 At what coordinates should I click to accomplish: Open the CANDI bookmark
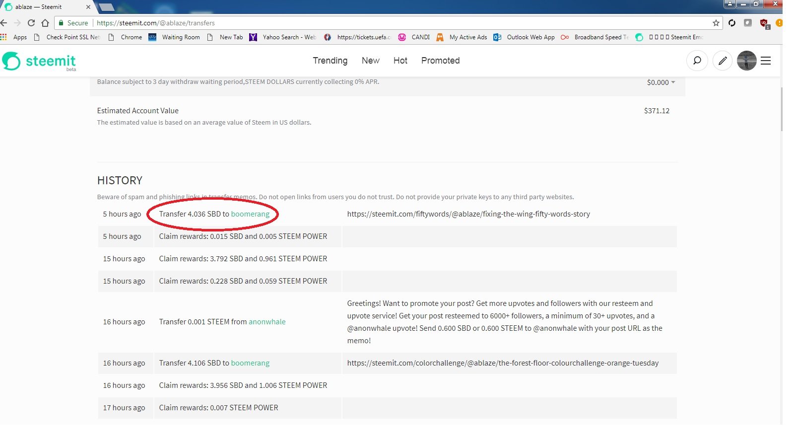[x=414, y=37]
